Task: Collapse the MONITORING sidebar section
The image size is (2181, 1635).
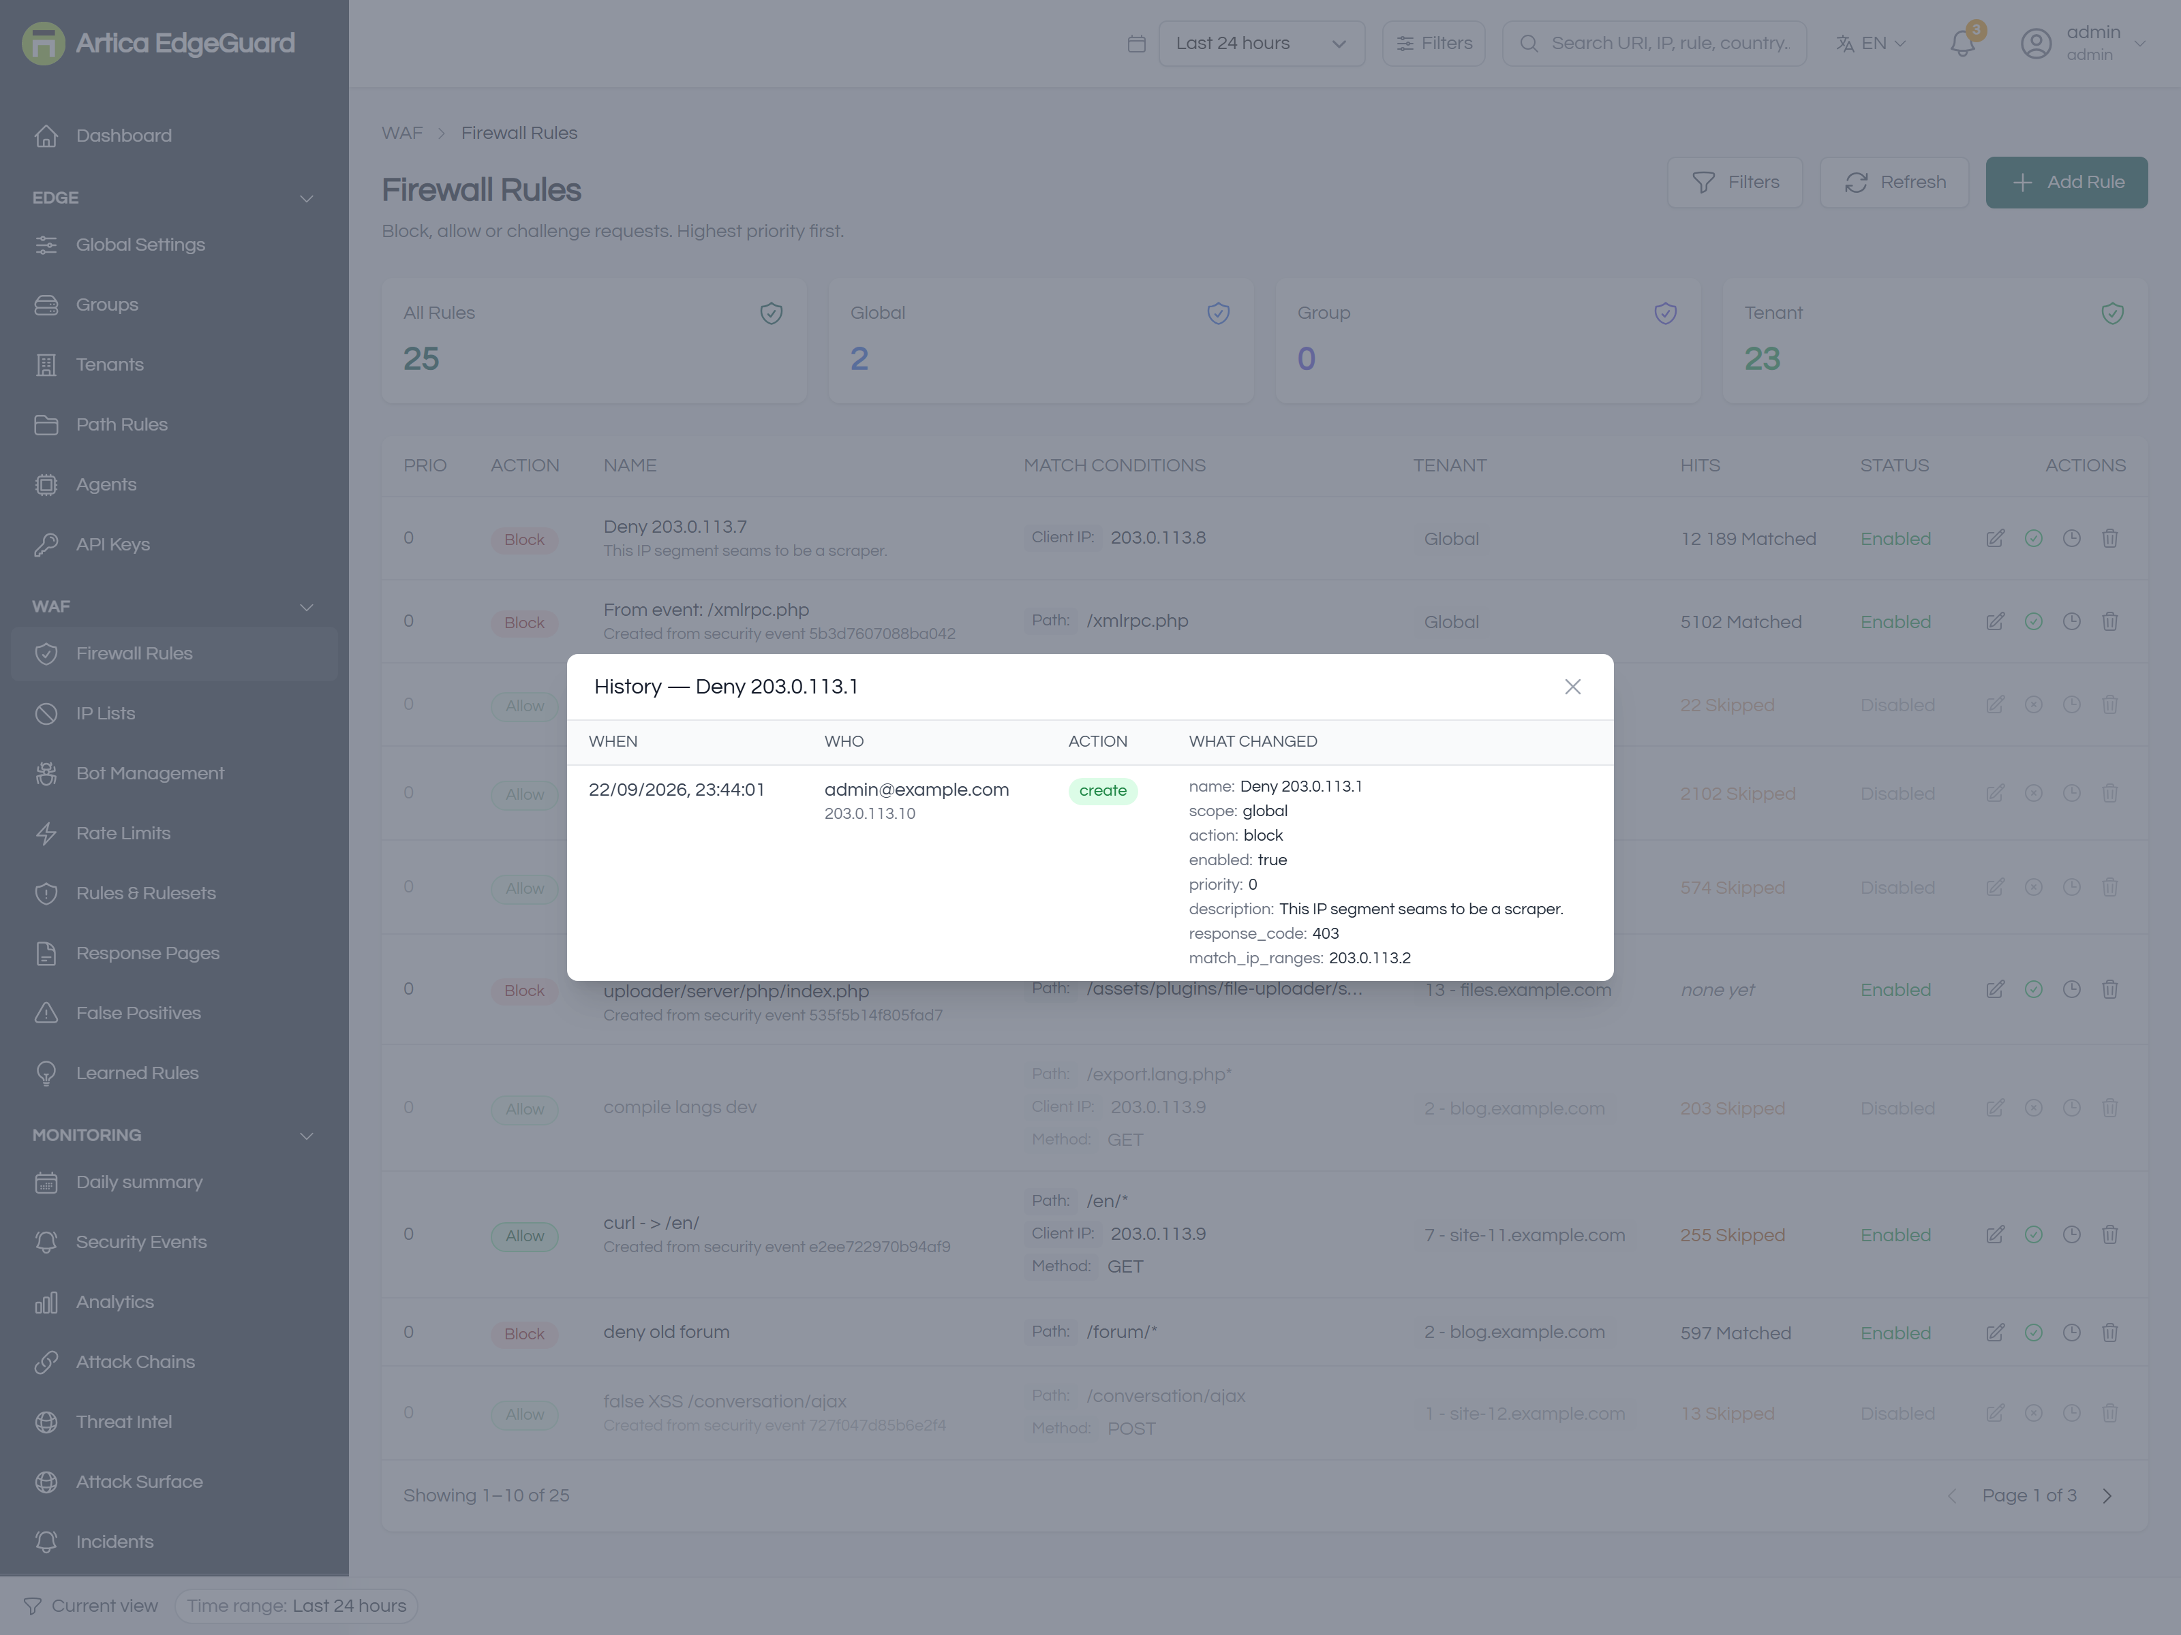Action: click(x=307, y=1136)
